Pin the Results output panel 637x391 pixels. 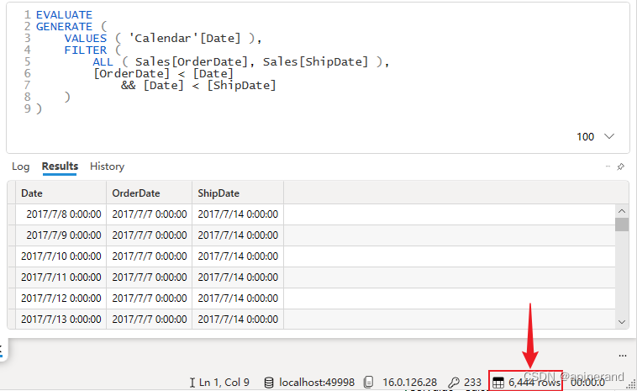[620, 166]
